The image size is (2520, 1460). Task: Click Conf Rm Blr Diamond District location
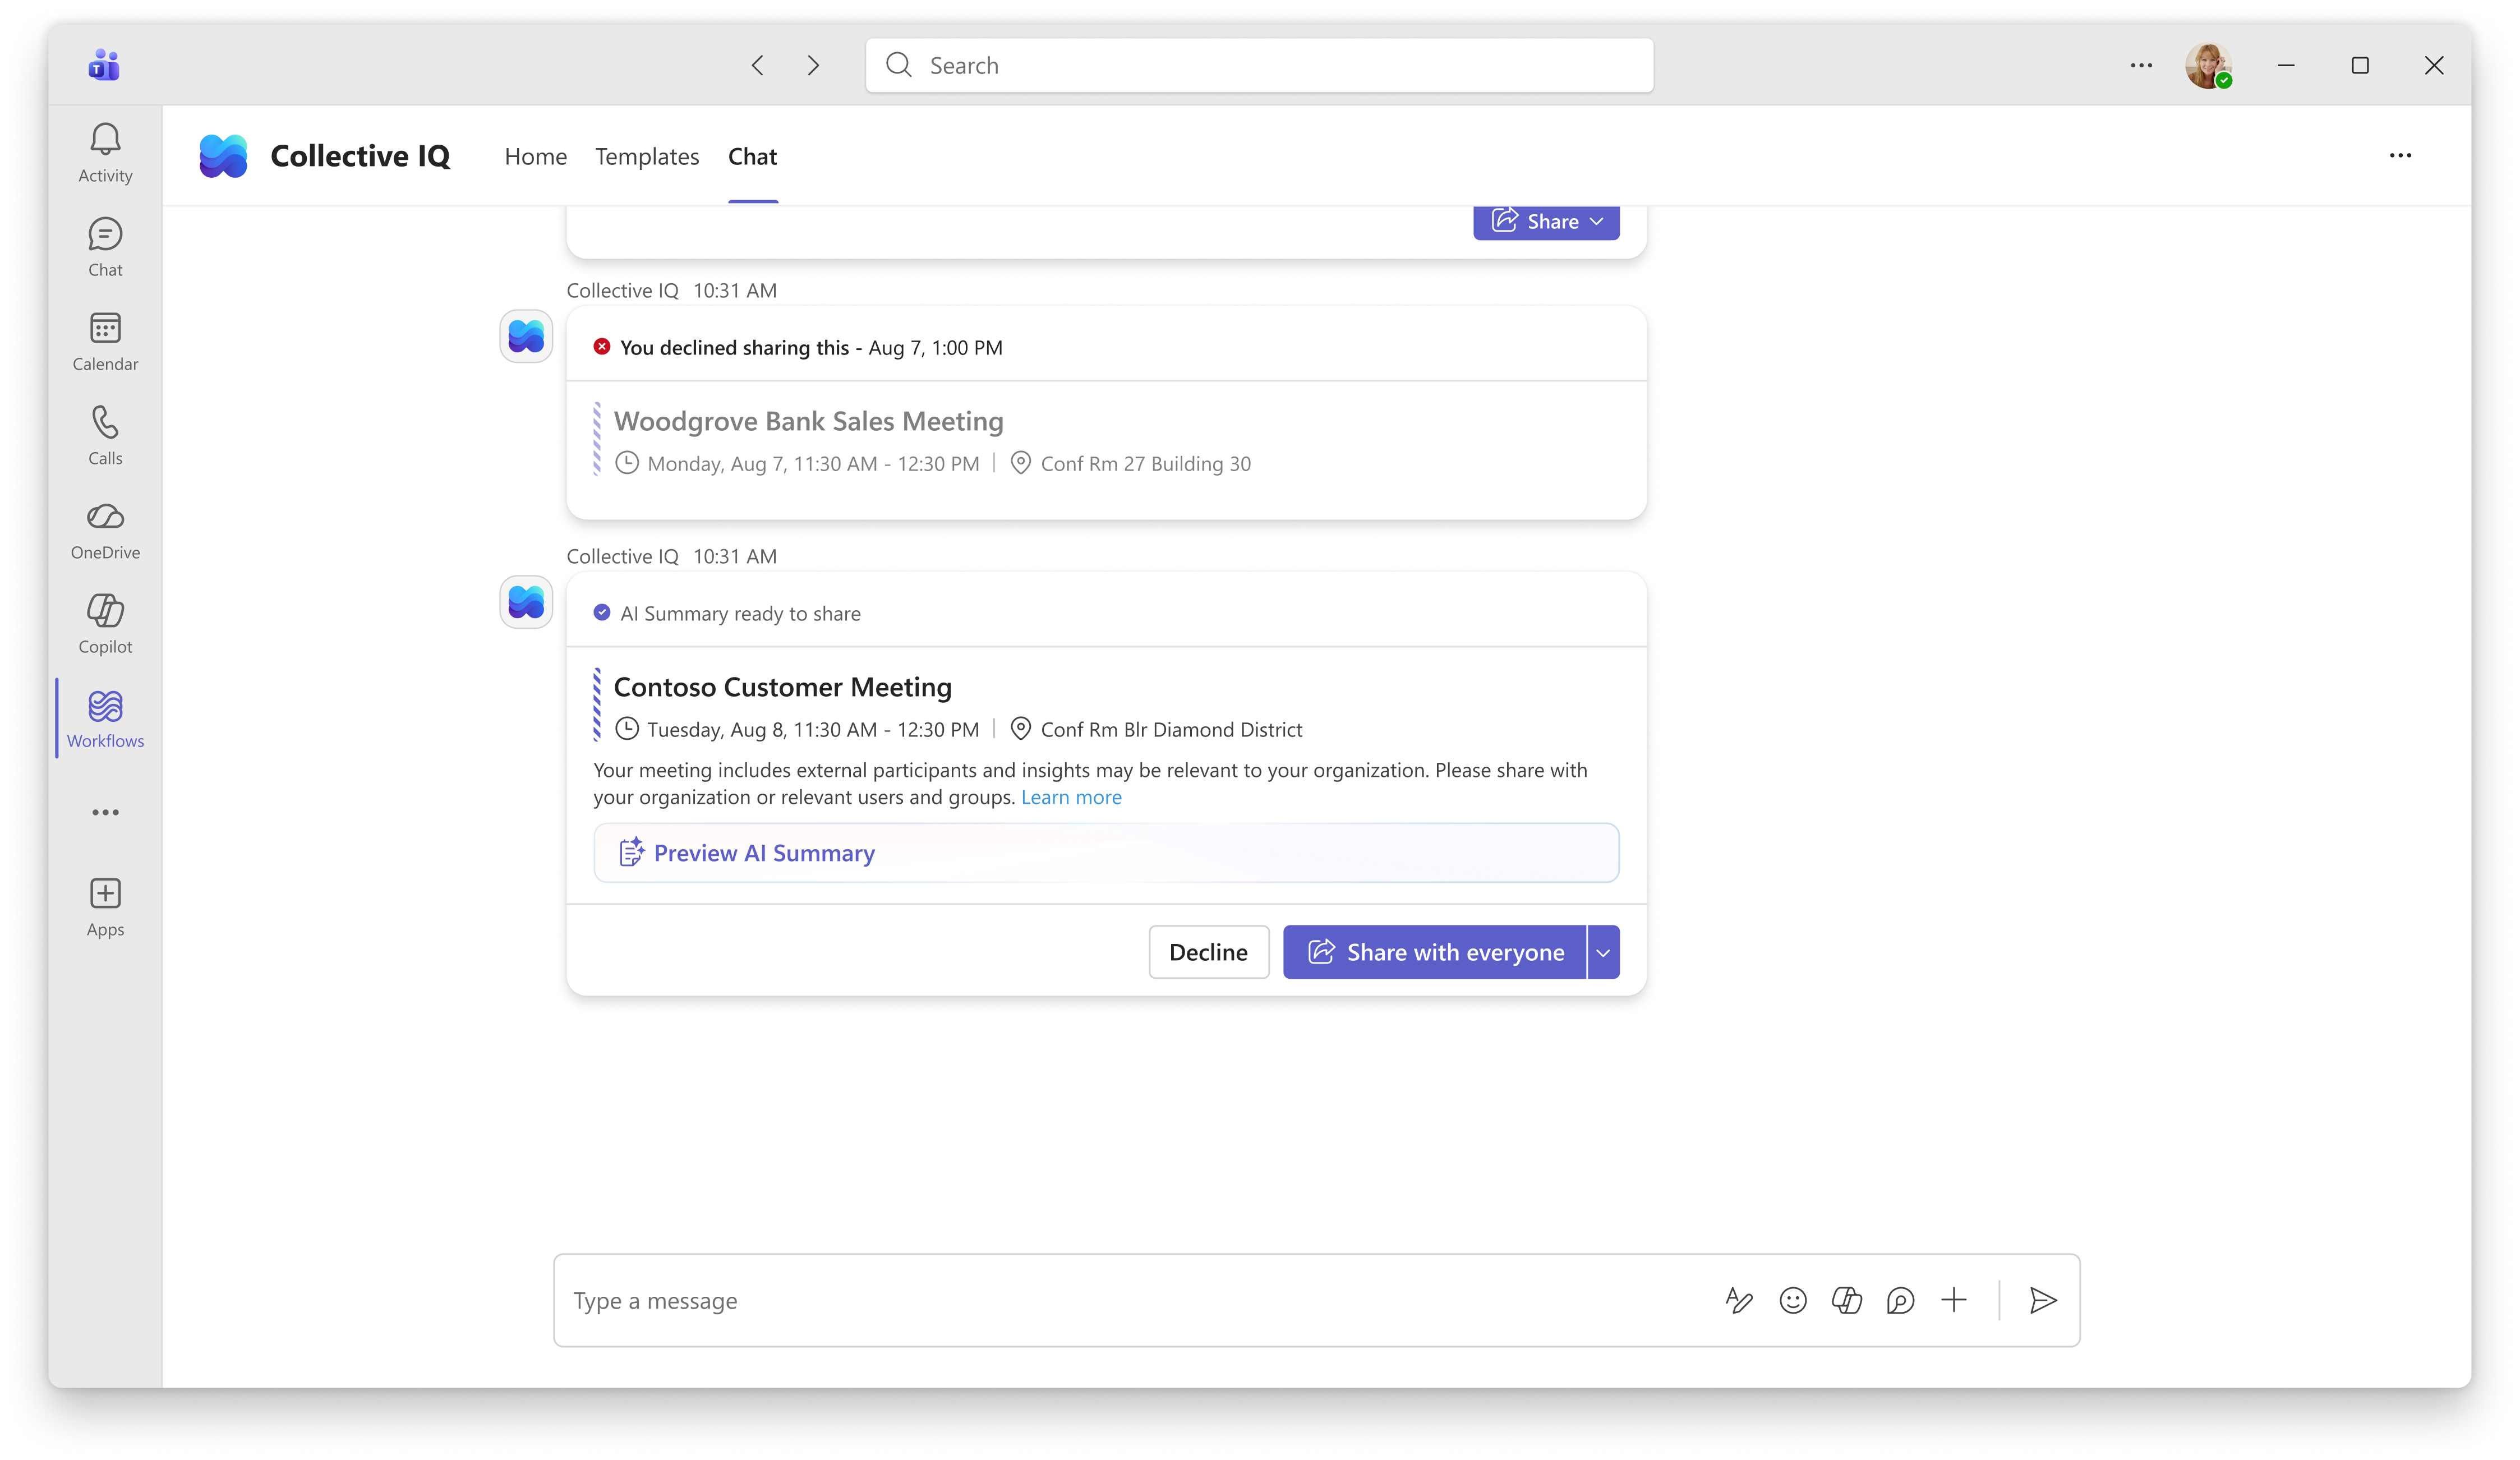click(1171, 729)
